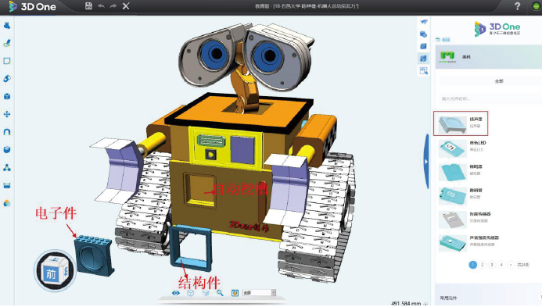Screen dimensions: 542x307
Task: Select the gray sensor component thumbnail
Action: point(453,219)
